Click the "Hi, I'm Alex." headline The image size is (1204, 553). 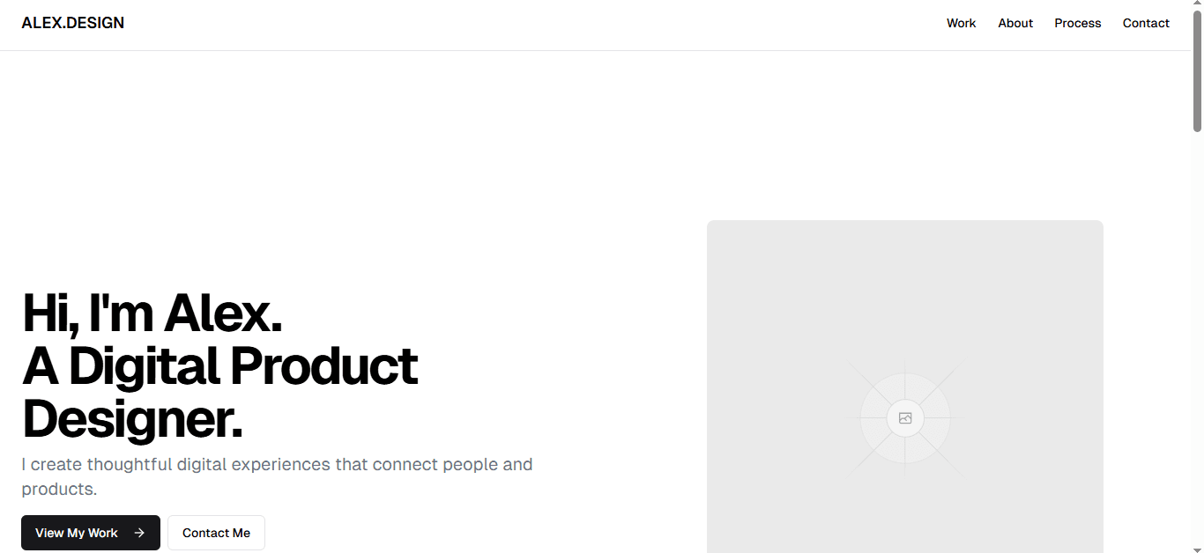152,313
